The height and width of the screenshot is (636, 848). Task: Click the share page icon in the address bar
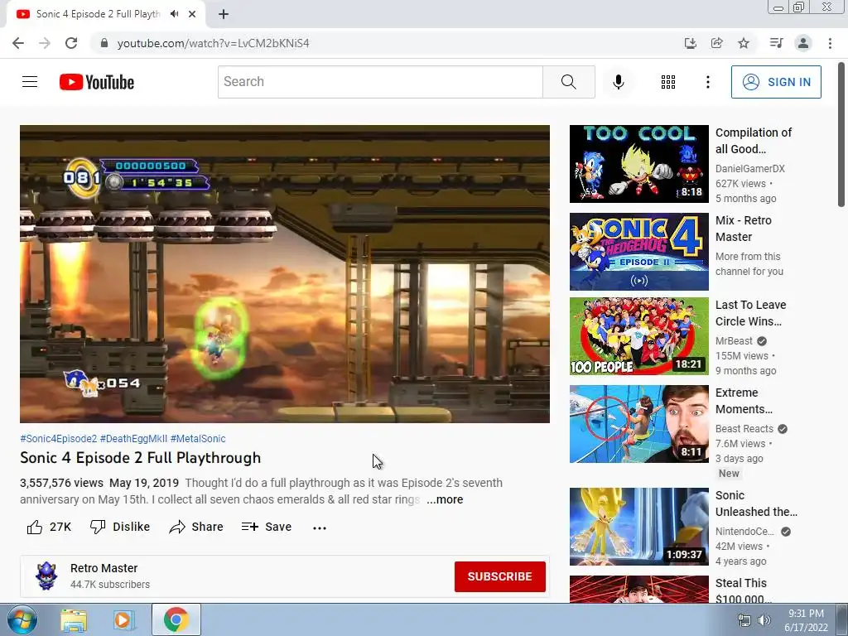tap(716, 43)
